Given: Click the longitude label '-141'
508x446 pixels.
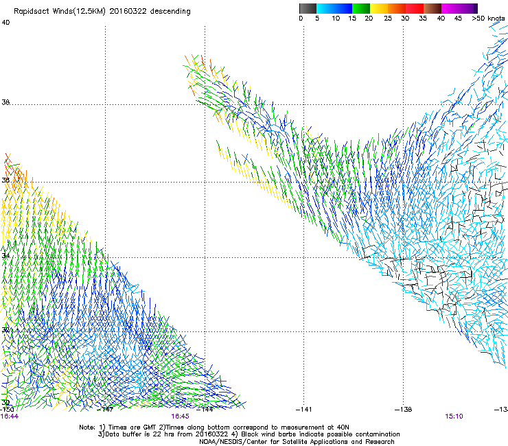Looking at the screenshot, I should [304, 410].
